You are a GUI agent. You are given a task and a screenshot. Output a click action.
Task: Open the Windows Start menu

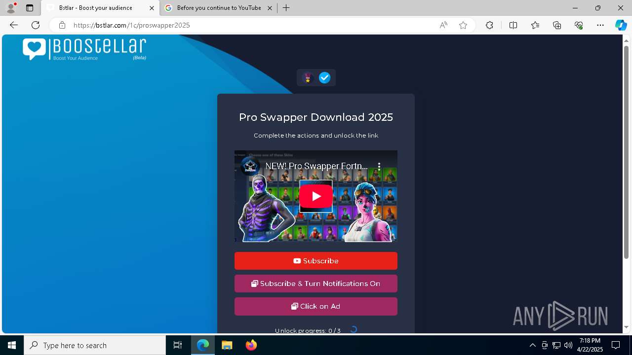point(12,345)
